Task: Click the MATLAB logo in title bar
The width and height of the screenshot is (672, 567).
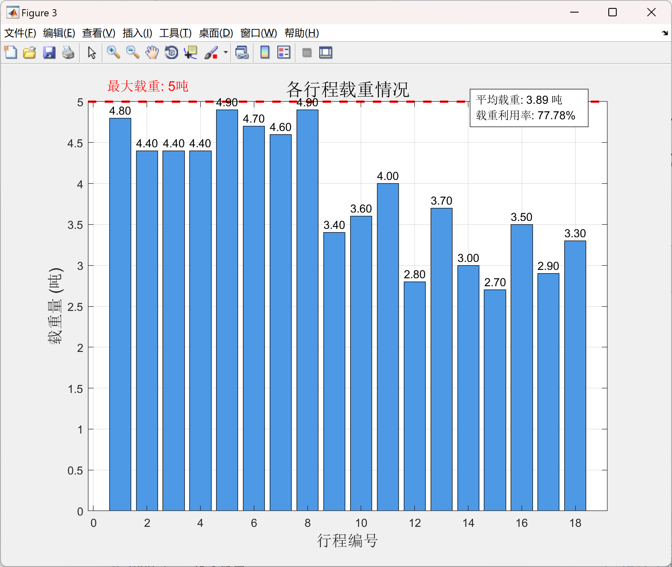Action: [x=13, y=13]
